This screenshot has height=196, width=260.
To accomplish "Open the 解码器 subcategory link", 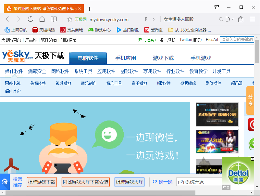I will click(237, 83).
